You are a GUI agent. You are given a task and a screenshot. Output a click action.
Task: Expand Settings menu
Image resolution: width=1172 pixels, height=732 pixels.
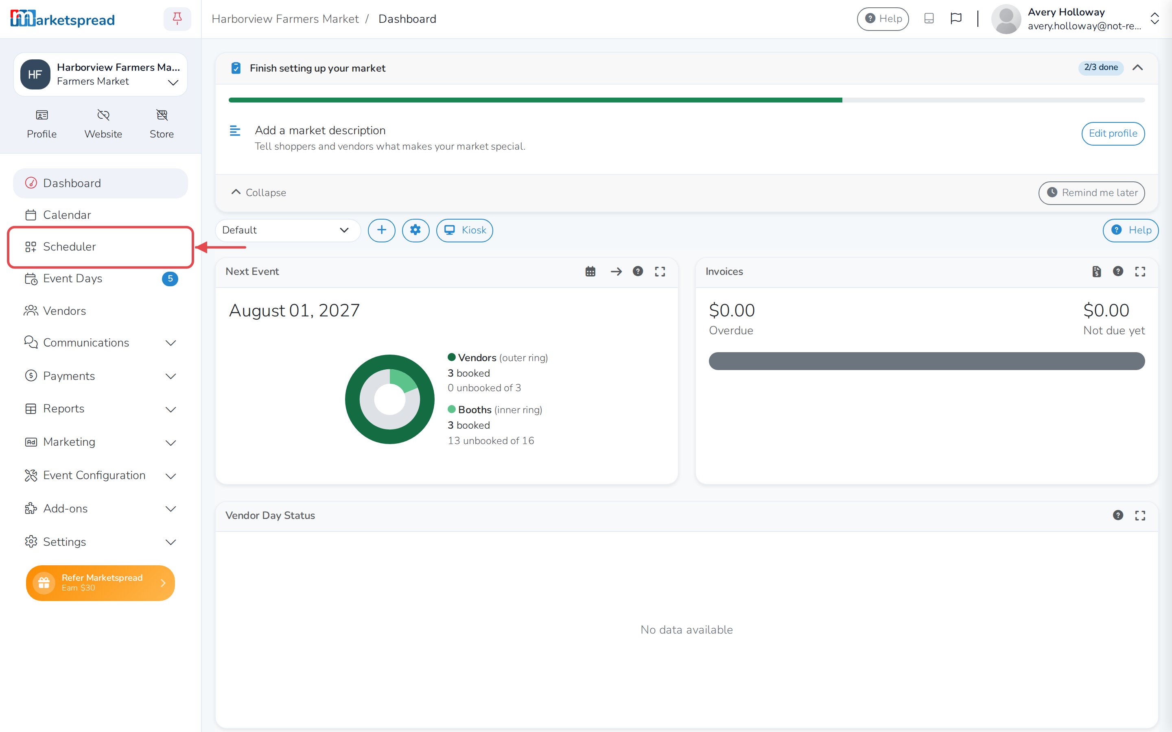tap(100, 542)
